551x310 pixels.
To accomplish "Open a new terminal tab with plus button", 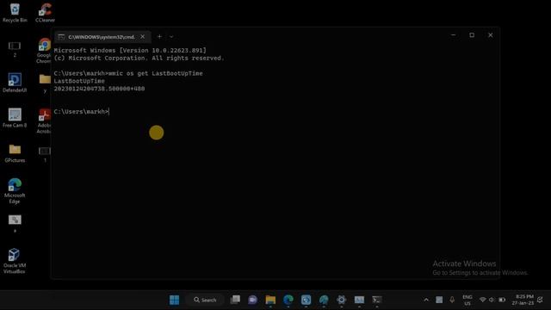I will [159, 36].
